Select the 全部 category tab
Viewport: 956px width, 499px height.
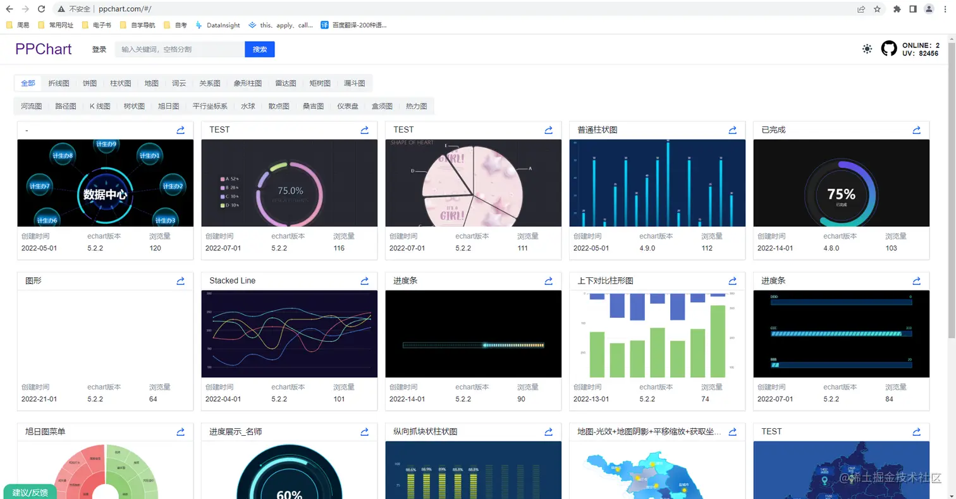click(28, 83)
